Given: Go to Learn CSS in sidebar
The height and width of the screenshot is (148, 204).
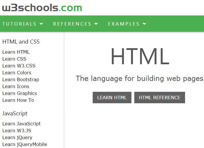Looking at the screenshot, I should pyautogui.click(x=14, y=59).
